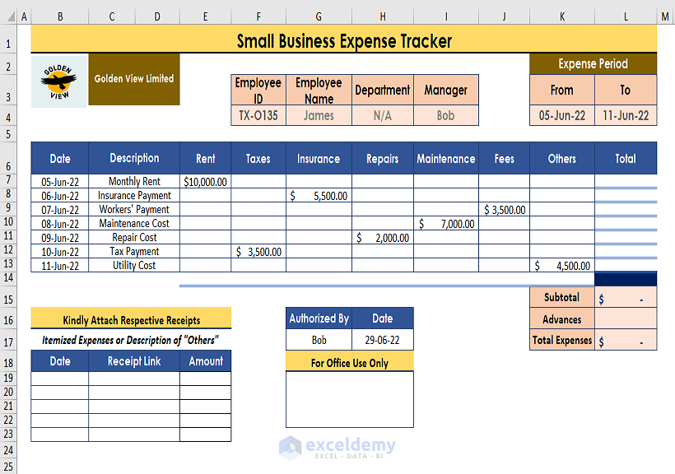The width and height of the screenshot is (675, 474).
Task: Select the $4,500.00 others amount
Action: (x=561, y=265)
